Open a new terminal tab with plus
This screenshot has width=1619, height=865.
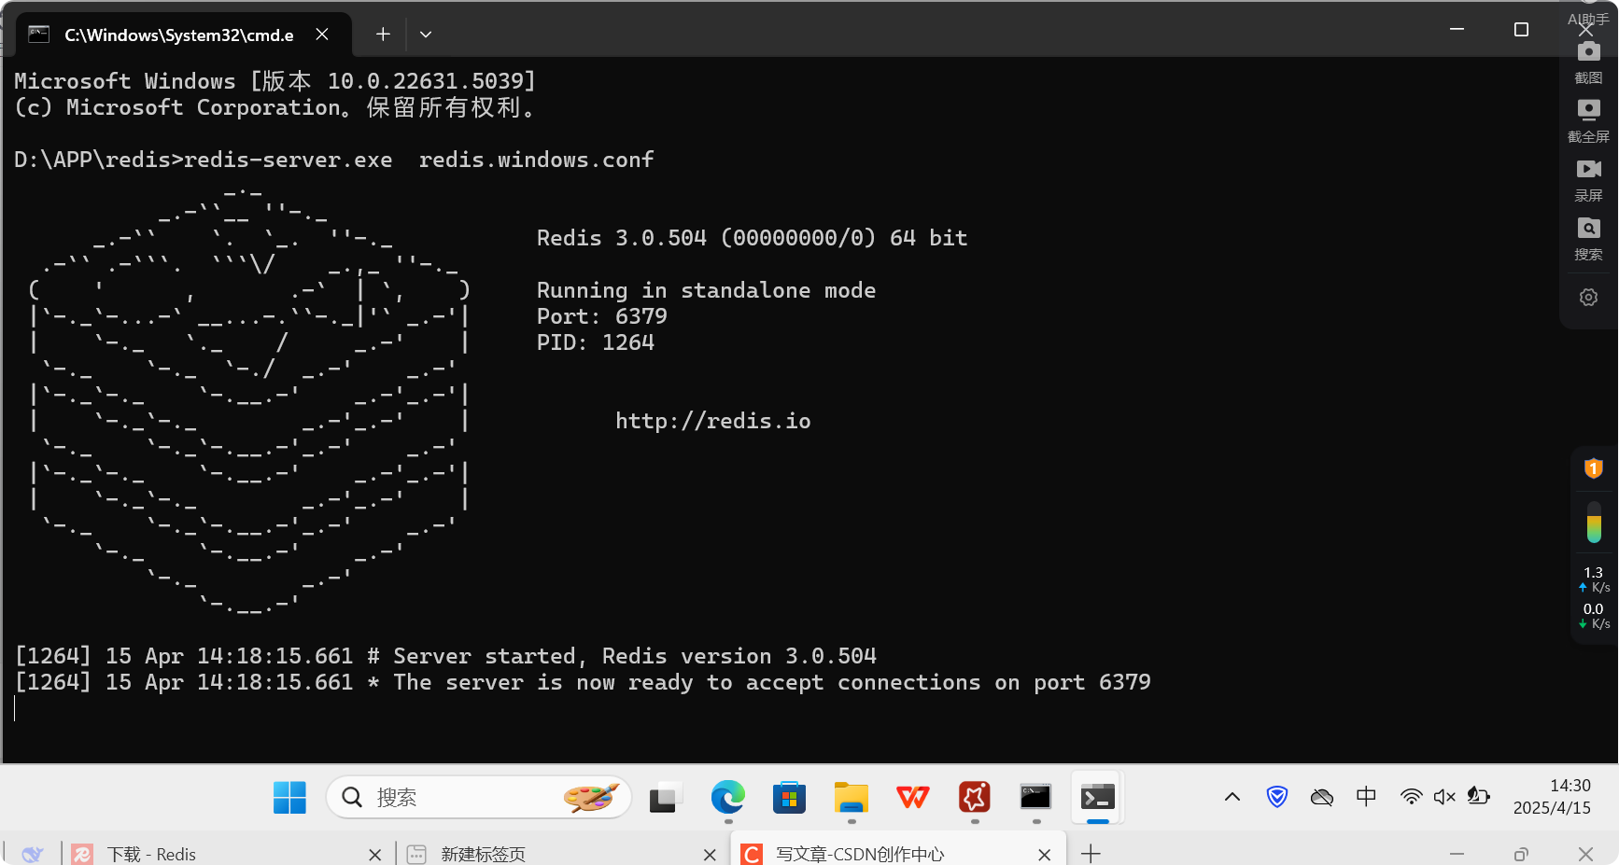[383, 35]
